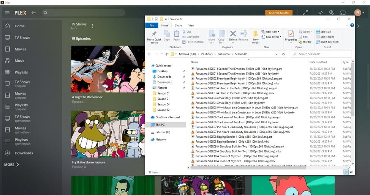Click the GO PREMIUM button
The image size is (370, 195).
pyautogui.click(x=279, y=13)
